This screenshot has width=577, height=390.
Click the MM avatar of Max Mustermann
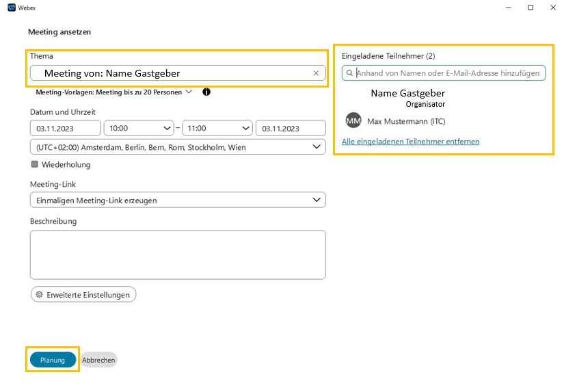click(x=353, y=120)
